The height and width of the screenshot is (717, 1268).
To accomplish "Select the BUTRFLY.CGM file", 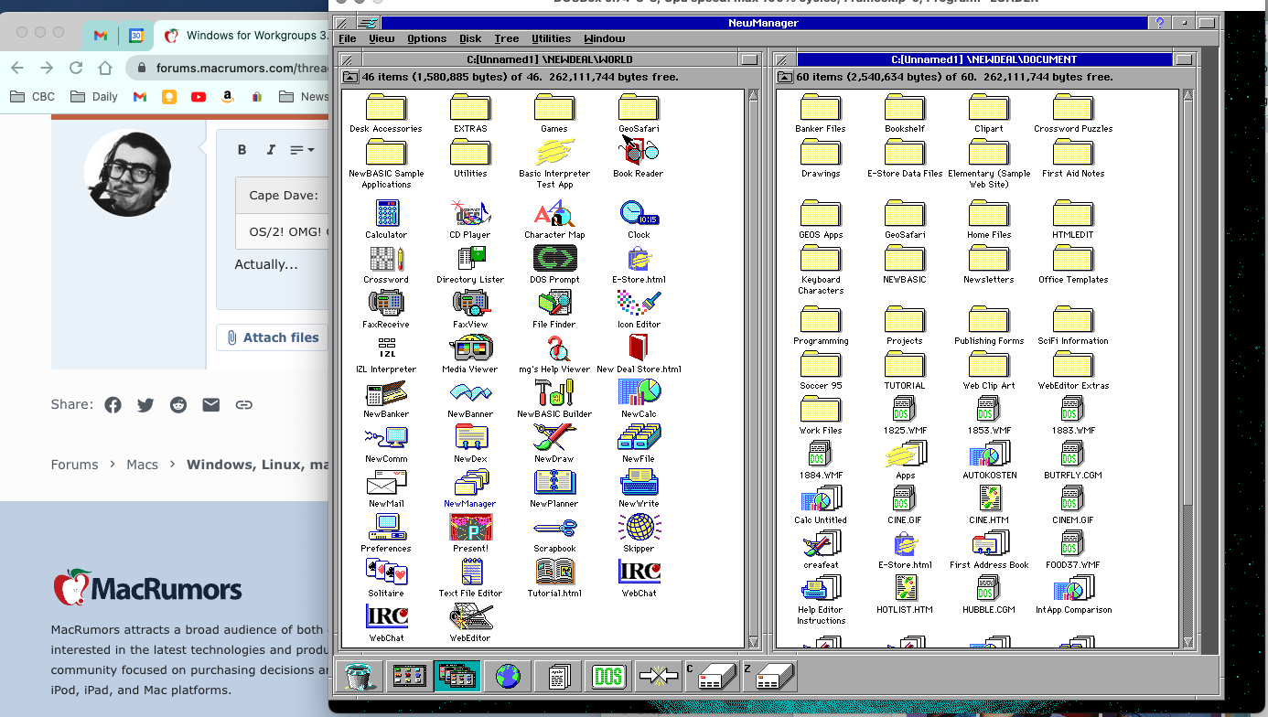I will click(1073, 461).
